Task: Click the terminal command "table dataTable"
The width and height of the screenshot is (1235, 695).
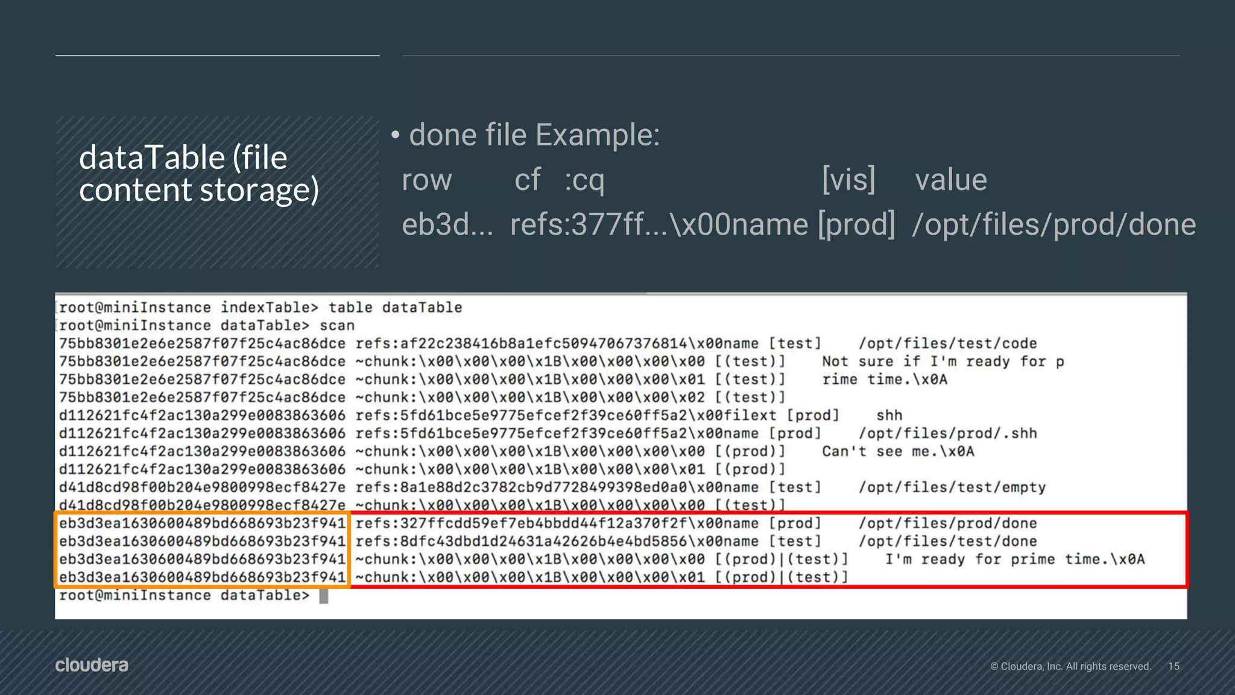Action: 395,308
